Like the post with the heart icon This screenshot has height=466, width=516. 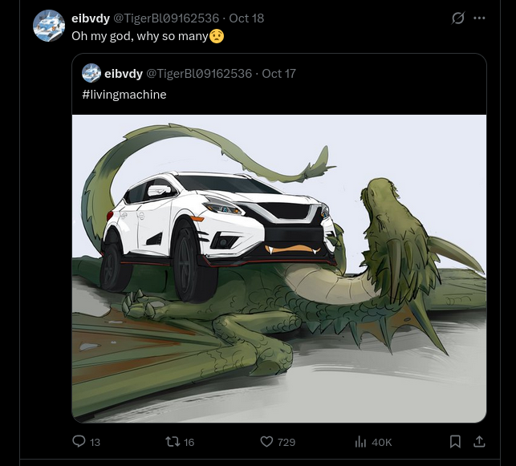pos(267,441)
